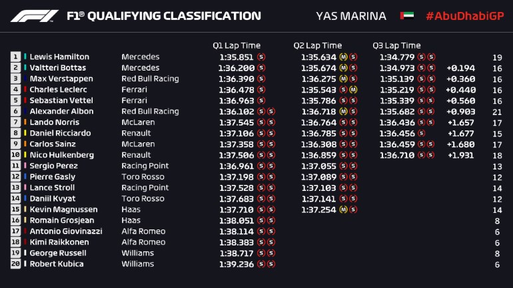Select the Q3 Lap Time column header
The height and width of the screenshot is (288, 513).
point(396,46)
